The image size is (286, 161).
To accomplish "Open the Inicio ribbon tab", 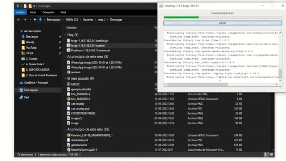I will (x=33, y=12).
